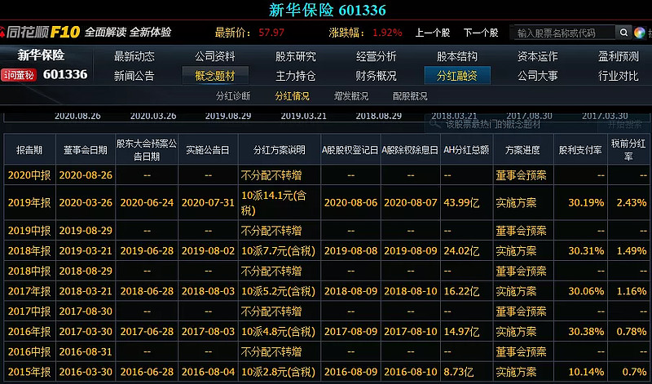
Task: Click 10派2.8元(含税) plan cell
Action: (x=279, y=372)
